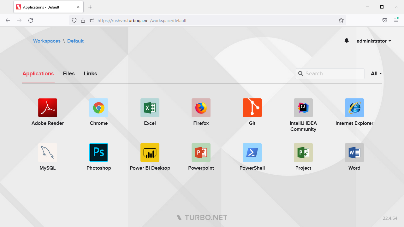404x227 pixels.
Task: Switch to the Files tab
Action: 69,73
